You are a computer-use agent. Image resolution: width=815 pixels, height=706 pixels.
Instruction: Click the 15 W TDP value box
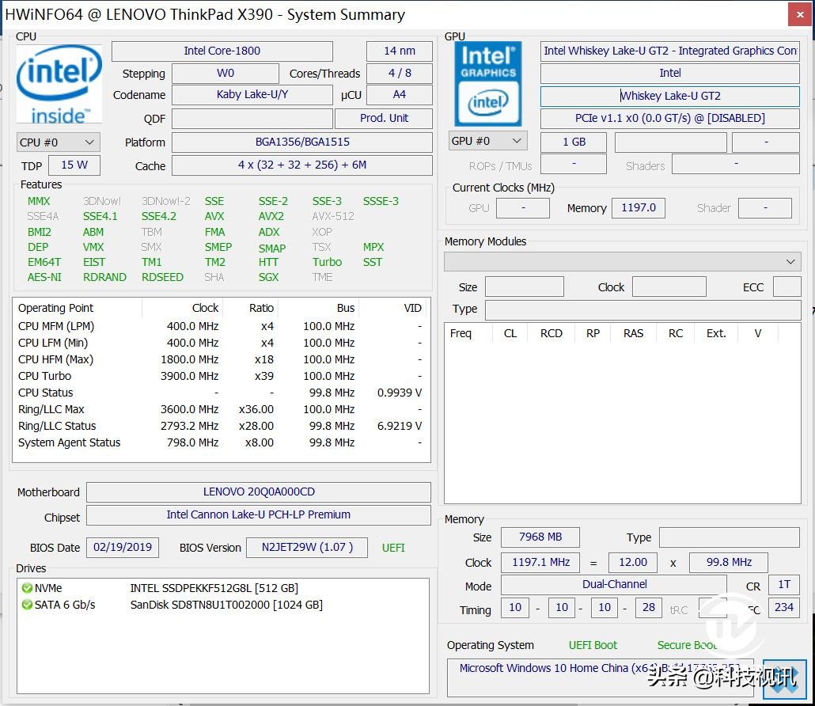[74, 165]
